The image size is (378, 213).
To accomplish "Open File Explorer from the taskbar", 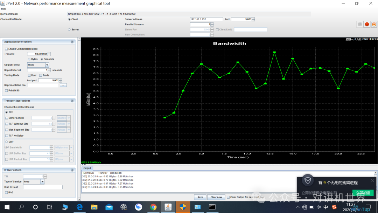I will tap(94, 207).
